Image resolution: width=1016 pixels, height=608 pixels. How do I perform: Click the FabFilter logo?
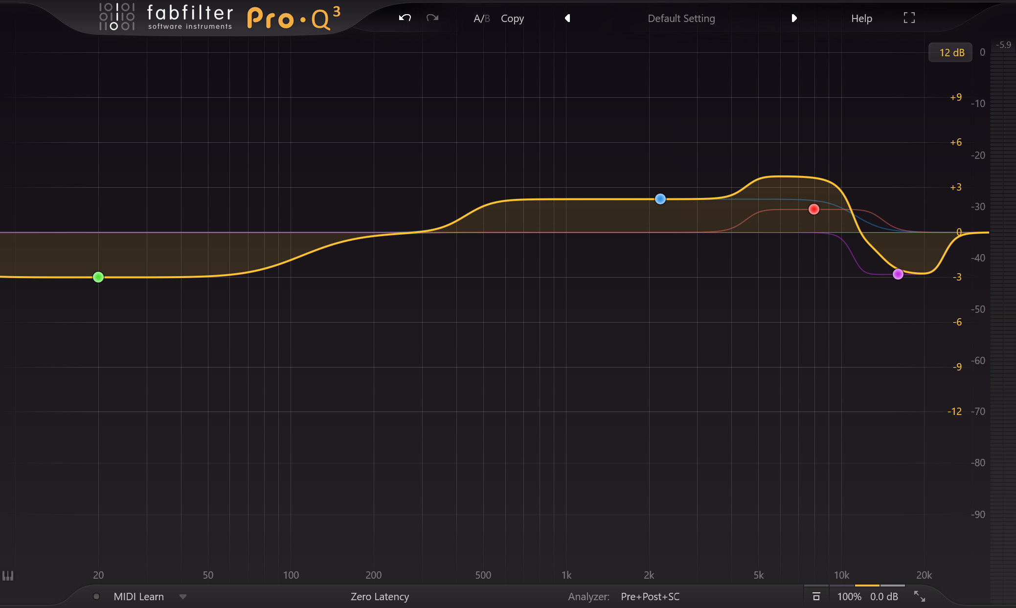(166, 17)
